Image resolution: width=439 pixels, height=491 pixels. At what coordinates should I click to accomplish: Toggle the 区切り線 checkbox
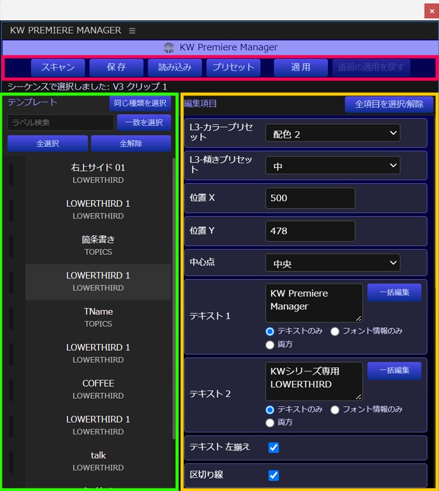click(x=274, y=475)
